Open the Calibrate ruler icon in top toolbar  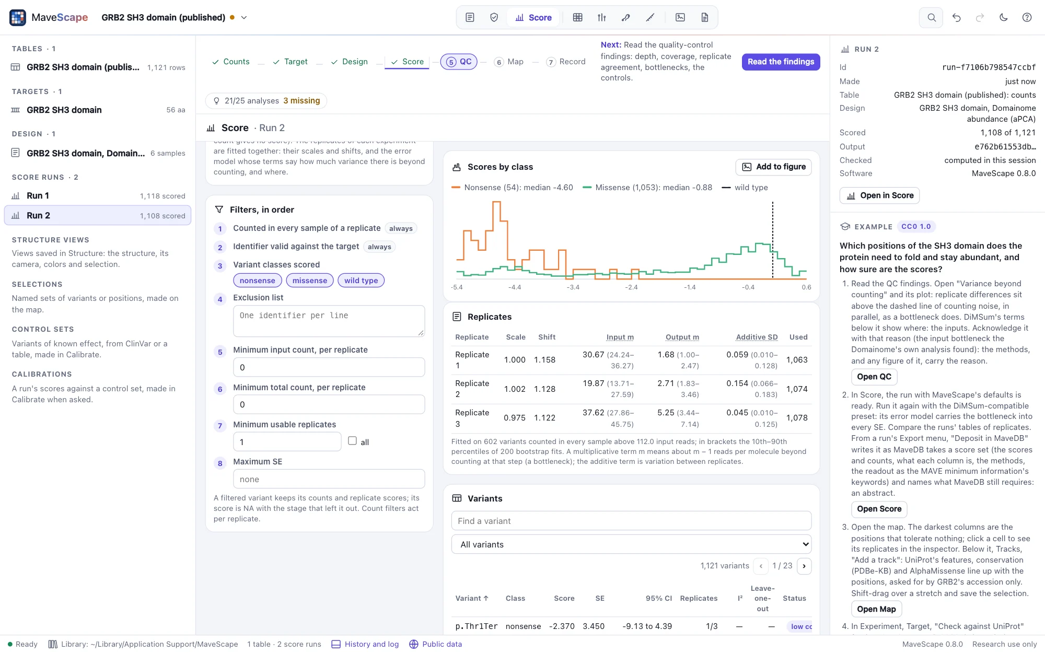[x=650, y=17]
